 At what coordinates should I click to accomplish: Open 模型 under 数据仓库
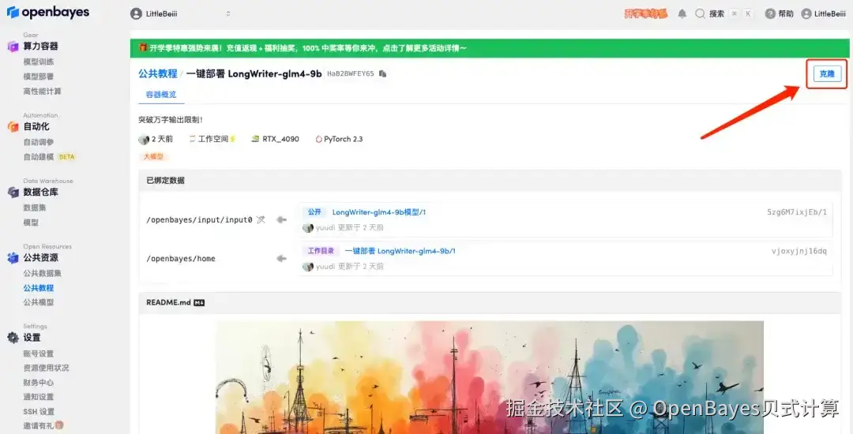pyautogui.click(x=31, y=223)
